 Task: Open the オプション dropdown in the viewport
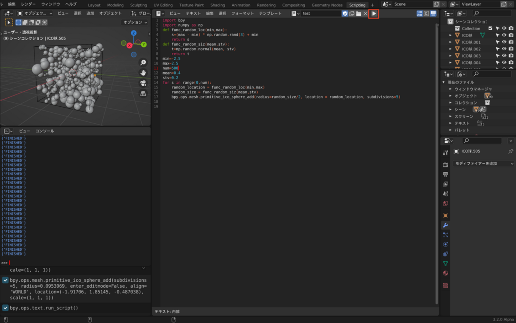click(x=135, y=23)
